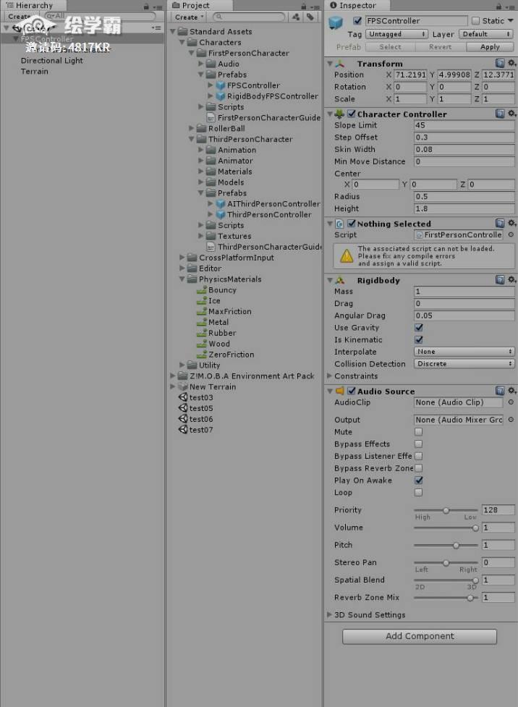Click the prefab Revert button
Image resolution: width=518 pixels, height=707 pixels.
click(x=441, y=47)
